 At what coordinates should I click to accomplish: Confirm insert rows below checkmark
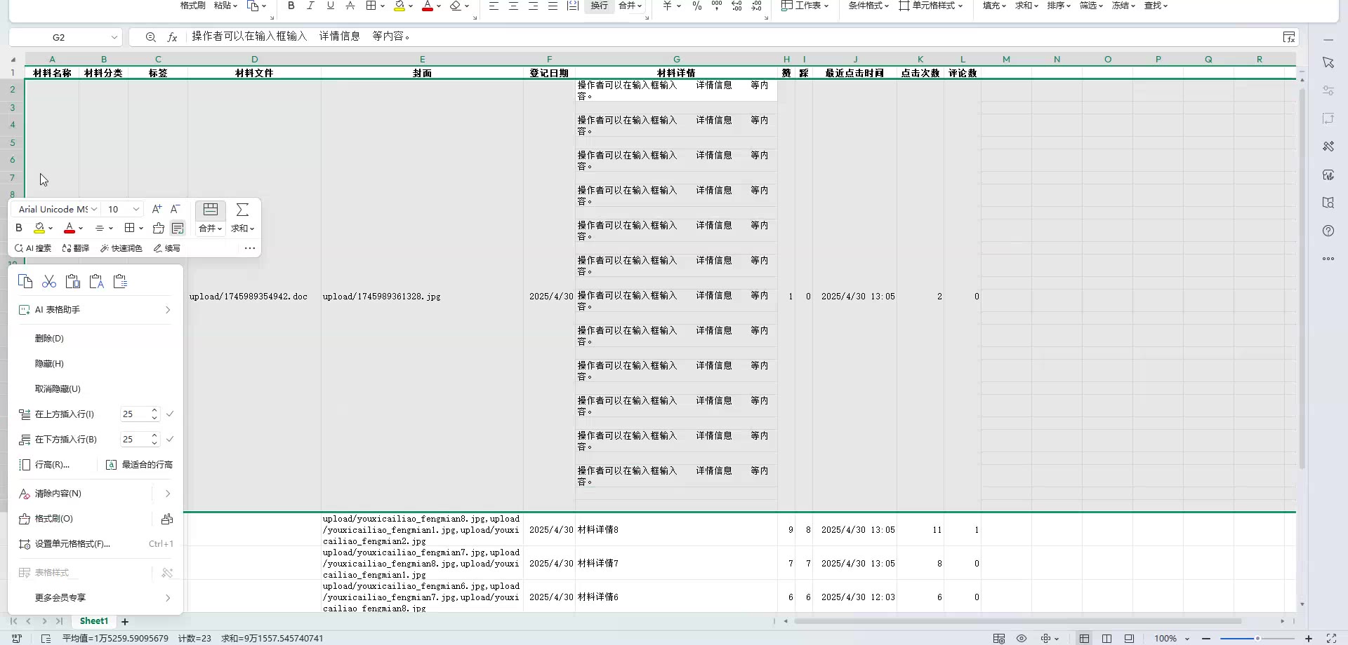point(170,440)
